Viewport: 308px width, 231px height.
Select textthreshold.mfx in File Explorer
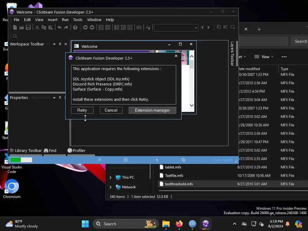coord(179,184)
